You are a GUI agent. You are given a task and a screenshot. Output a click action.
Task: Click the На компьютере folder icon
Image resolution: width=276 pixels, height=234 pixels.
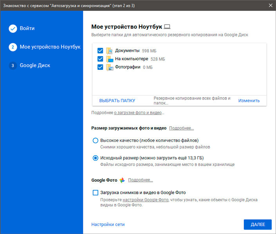(x=110, y=59)
